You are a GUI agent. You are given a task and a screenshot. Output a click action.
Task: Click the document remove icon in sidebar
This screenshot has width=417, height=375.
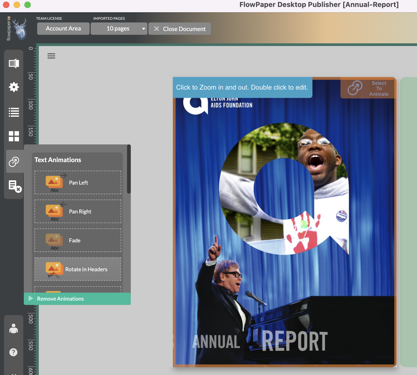pyautogui.click(x=15, y=186)
